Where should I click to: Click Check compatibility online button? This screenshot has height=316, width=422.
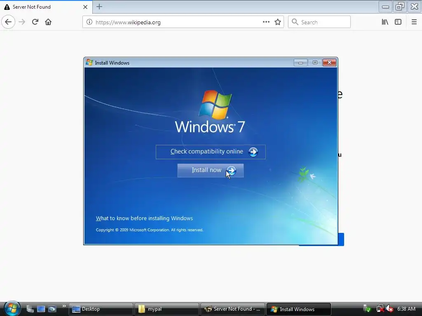[x=211, y=152]
